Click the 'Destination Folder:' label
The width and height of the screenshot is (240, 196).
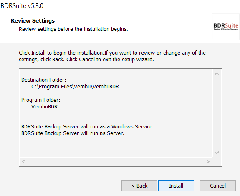point(44,80)
